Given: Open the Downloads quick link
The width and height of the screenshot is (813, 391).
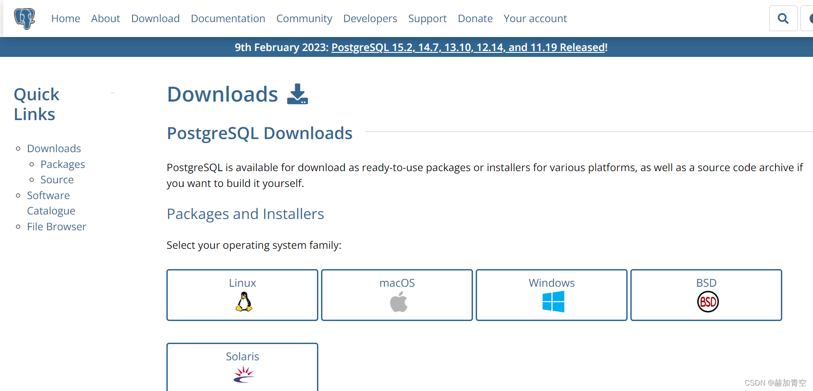Looking at the screenshot, I should point(54,149).
